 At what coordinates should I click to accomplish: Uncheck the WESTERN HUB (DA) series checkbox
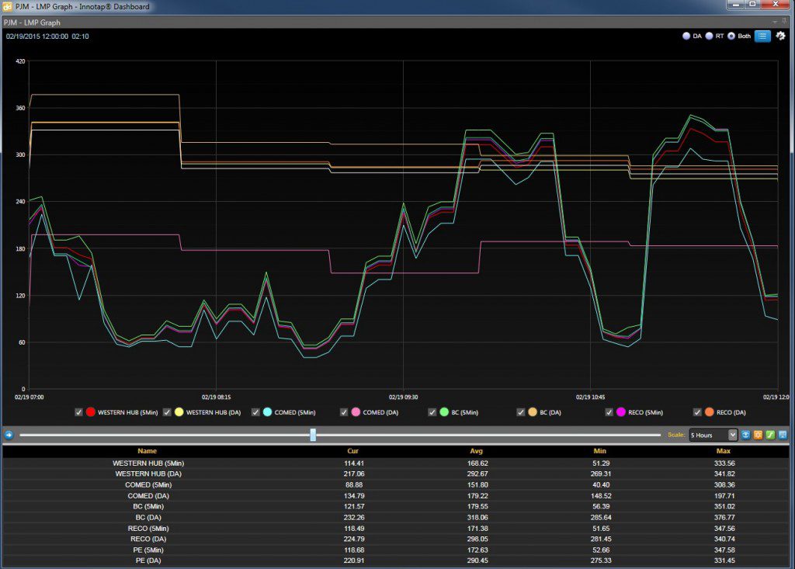[167, 412]
